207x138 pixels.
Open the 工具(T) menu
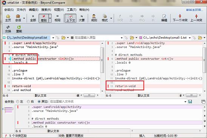click(x=71, y=10)
